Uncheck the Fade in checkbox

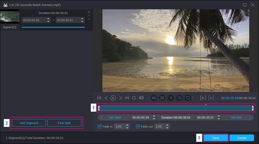click(x=100, y=127)
